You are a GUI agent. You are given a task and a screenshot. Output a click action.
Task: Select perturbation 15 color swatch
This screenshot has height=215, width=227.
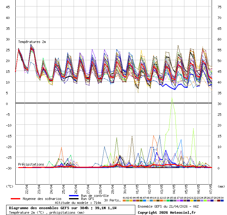click(171, 201)
